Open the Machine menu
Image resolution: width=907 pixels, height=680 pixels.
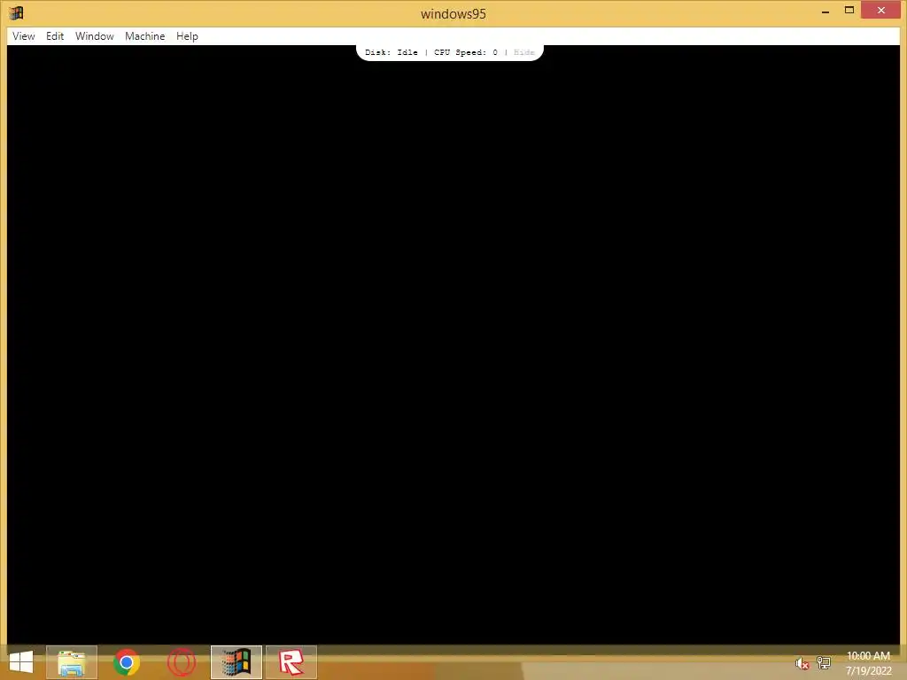[x=144, y=35]
